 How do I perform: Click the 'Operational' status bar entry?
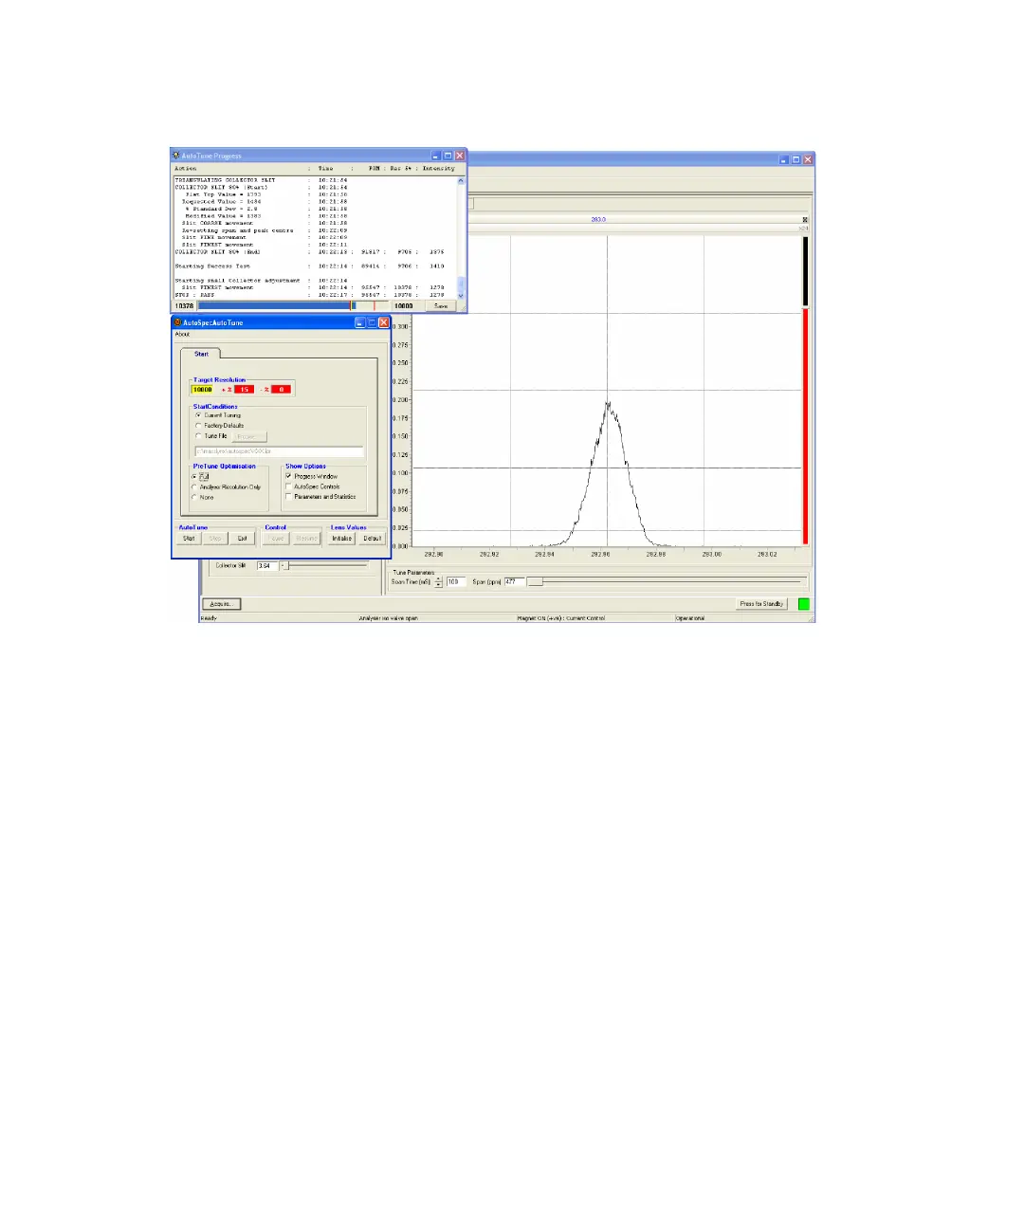[690, 618]
